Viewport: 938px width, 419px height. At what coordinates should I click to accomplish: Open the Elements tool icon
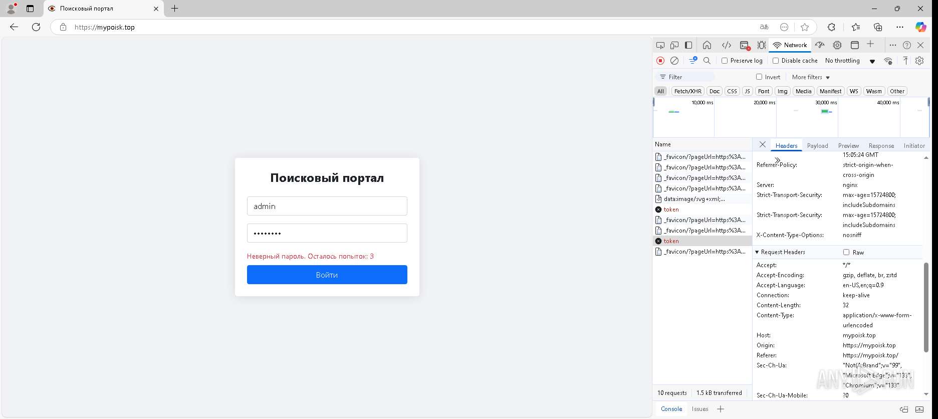tap(726, 45)
